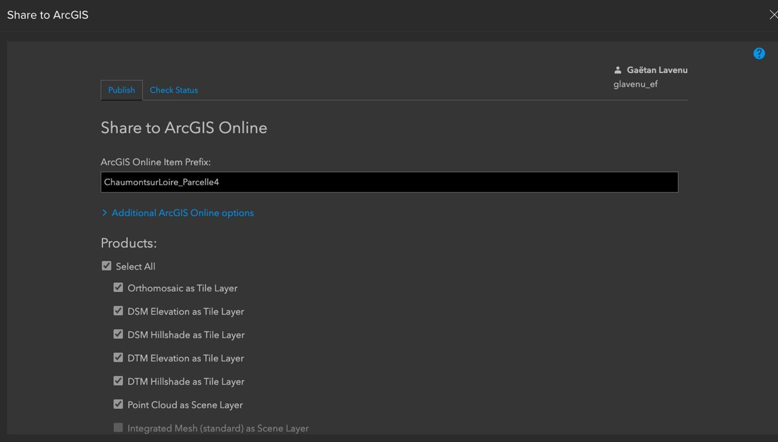Screen dimensions: 778x442
Task: Uncheck DTM Elevation as Tile Layer
Action: click(x=118, y=357)
